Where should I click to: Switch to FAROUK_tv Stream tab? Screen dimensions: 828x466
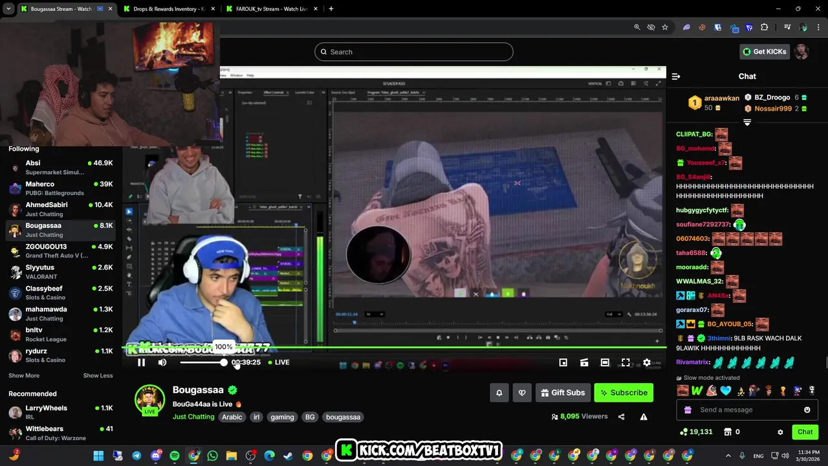272,9
